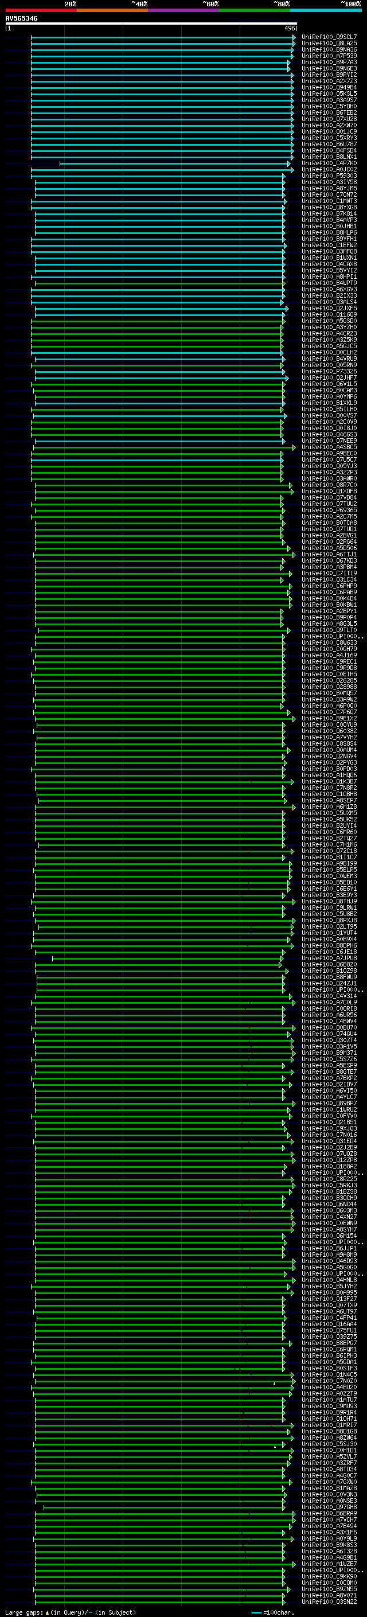Select label UniRef100_B1XKL9
This screenshot has height=1617, width=367.
pyautogui.click(x=329, y=403)
